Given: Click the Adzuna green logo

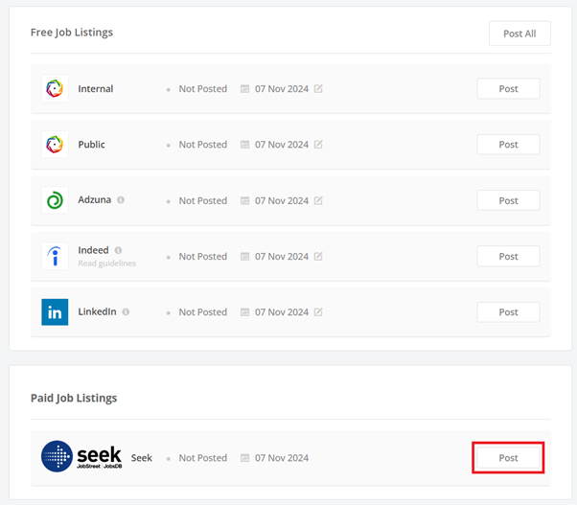Looking at the screenshot, I should [x=55, y=200].
